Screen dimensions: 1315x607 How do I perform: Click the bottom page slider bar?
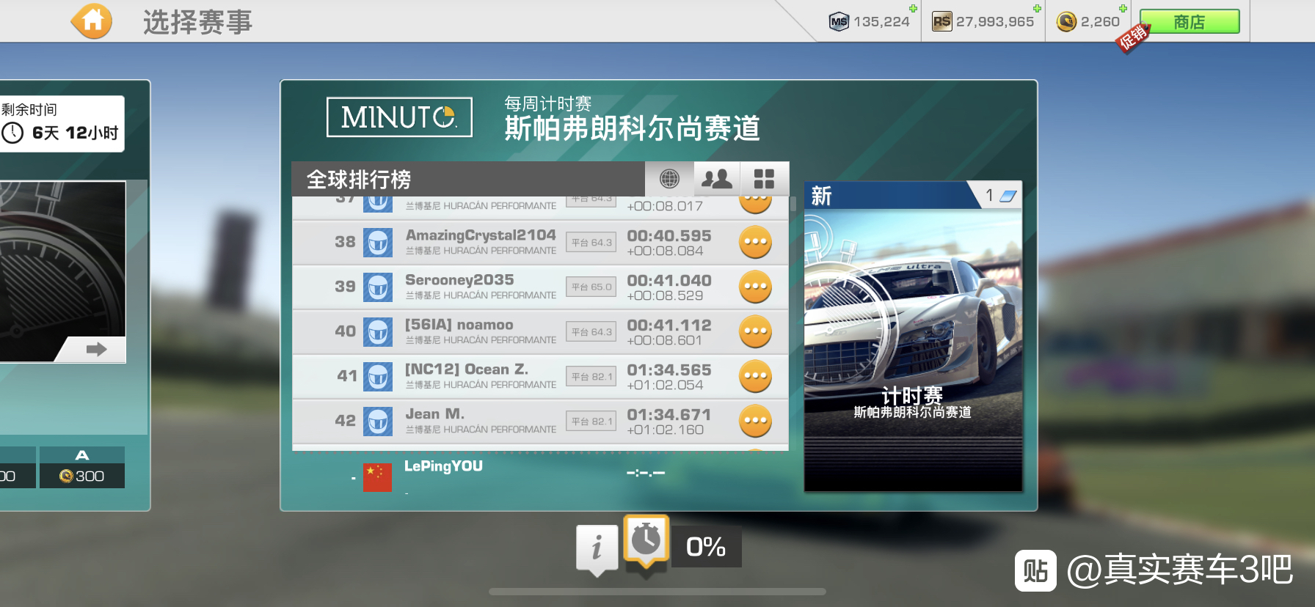[657, 591]
